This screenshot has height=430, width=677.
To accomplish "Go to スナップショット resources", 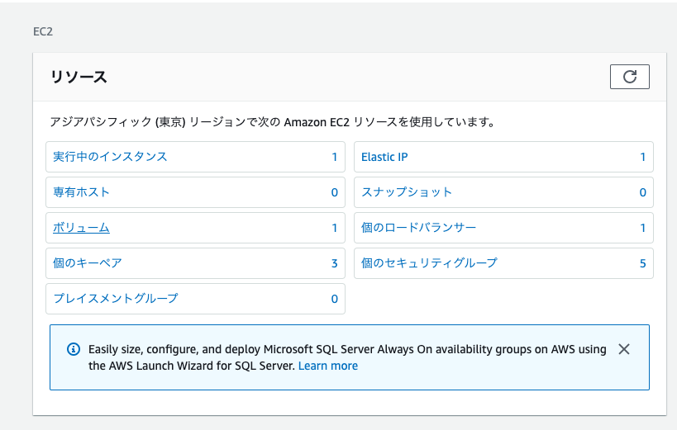I will point(407,192).
